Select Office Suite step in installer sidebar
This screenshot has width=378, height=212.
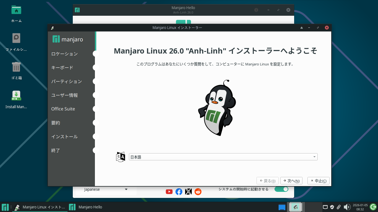point(63,109)
